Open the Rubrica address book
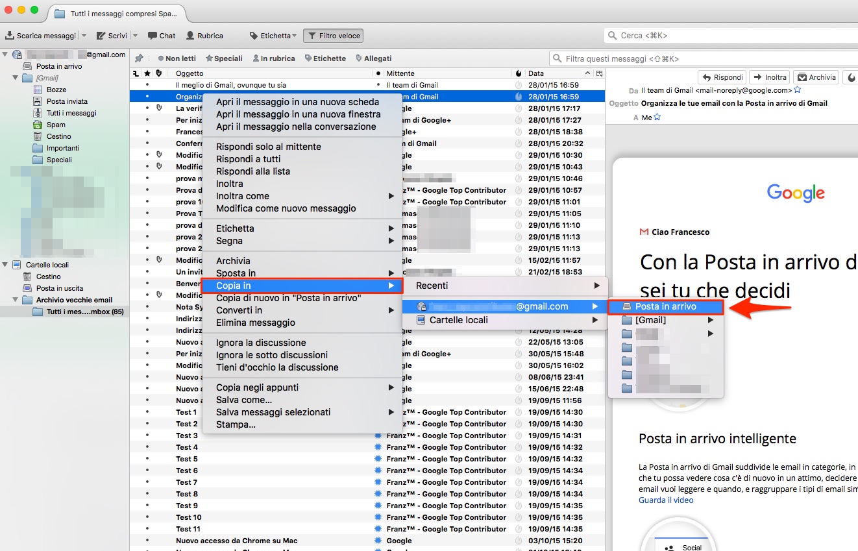858x551 pixels. (204, 36)
